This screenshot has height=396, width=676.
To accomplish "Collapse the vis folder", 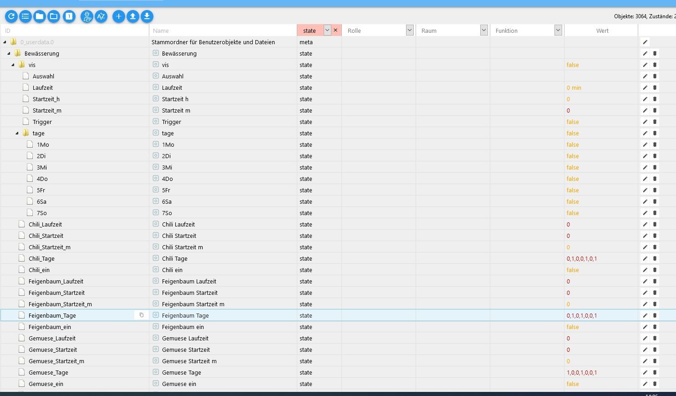I will 13,65.
